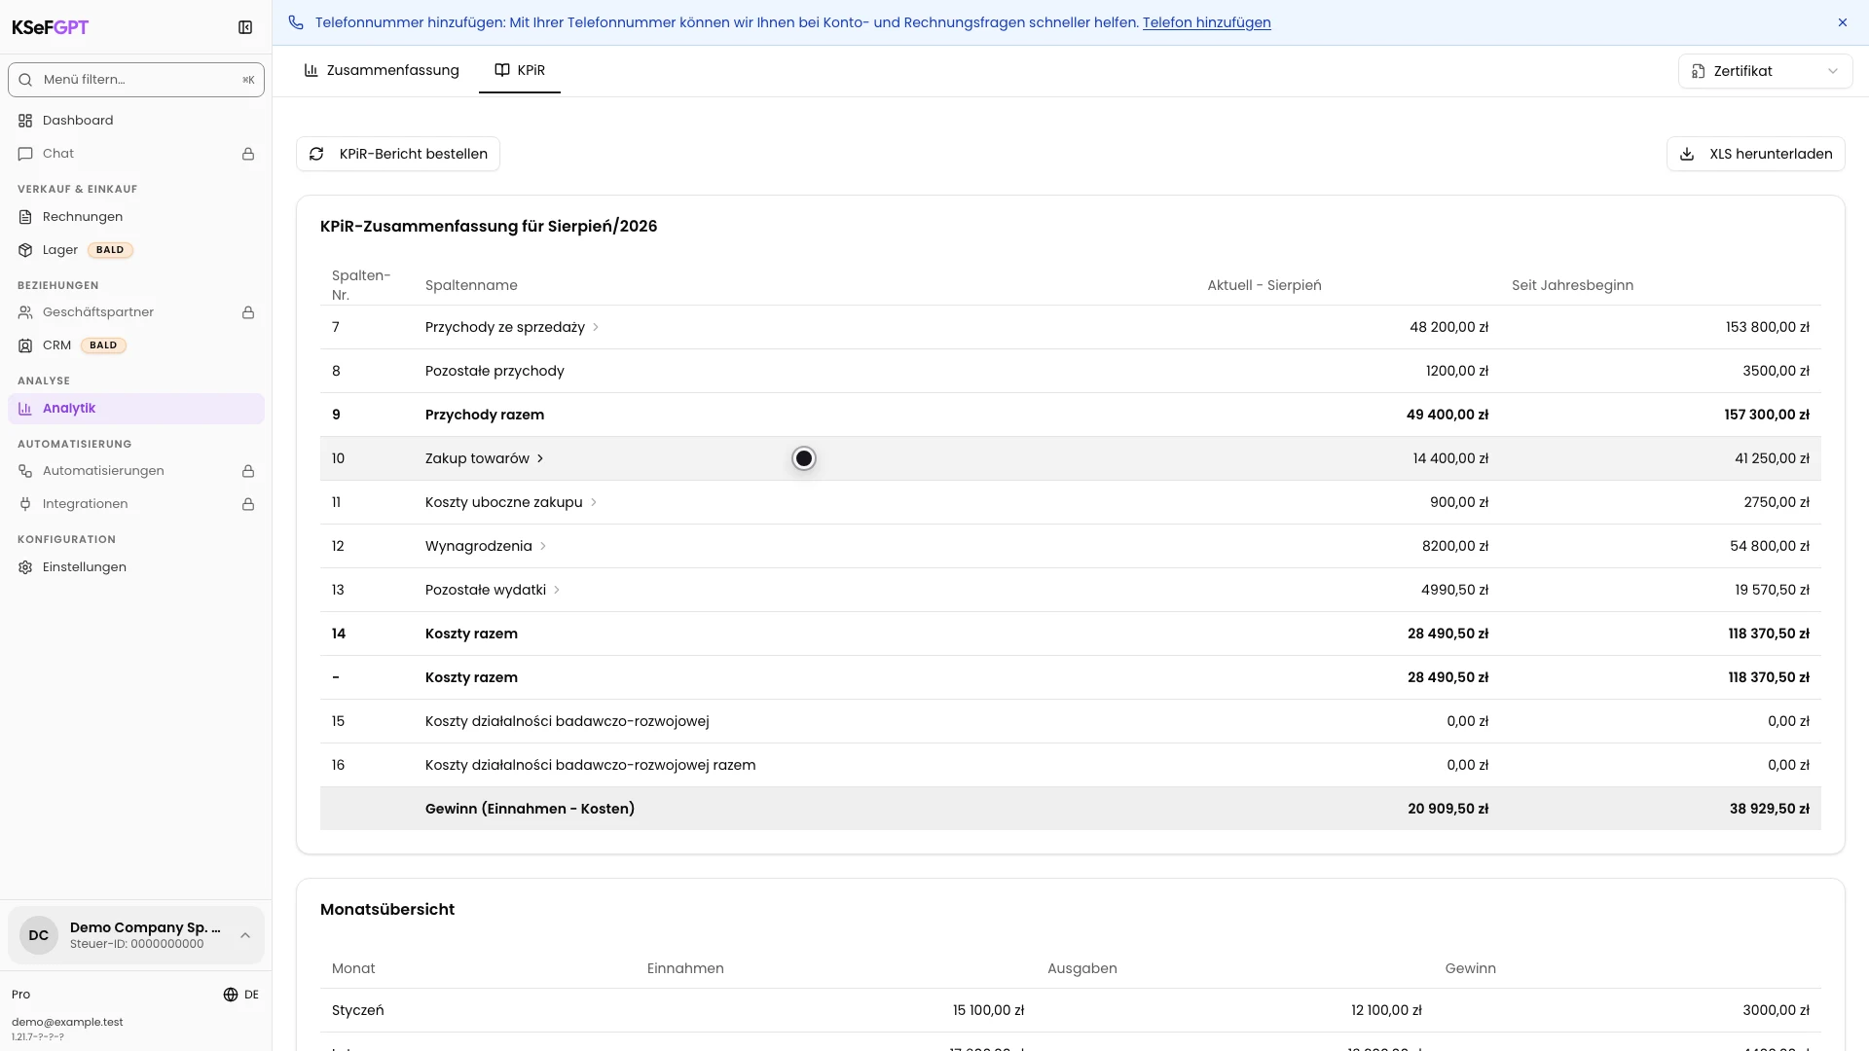Click the search icon in menu filter
The width and height of the screenshot is (1869, 1051).
tap(25, 80)
